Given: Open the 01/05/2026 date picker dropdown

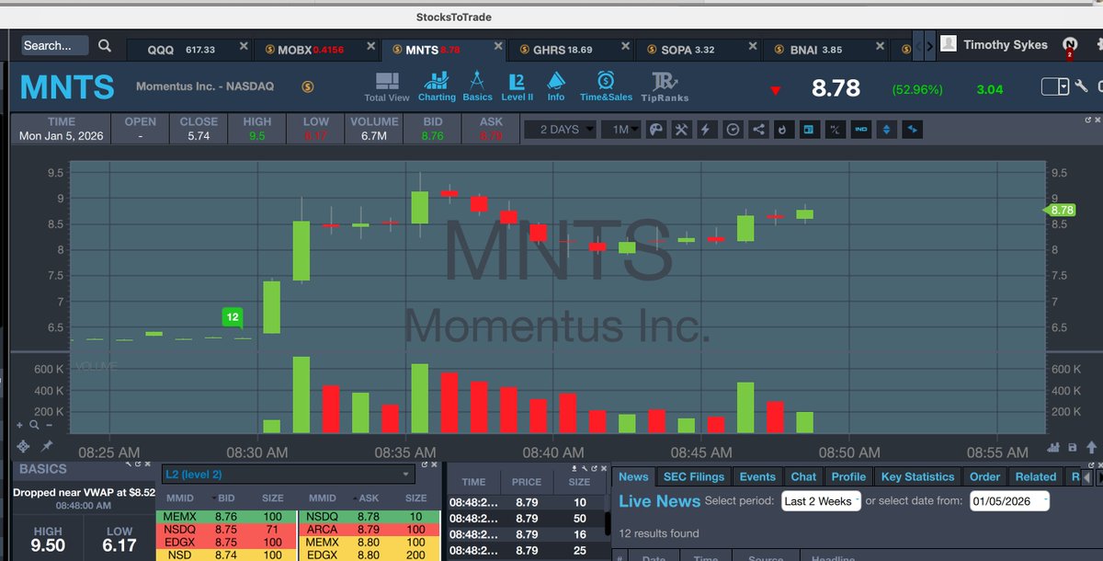Looking at the screenshot, I should click(1009, 501).
